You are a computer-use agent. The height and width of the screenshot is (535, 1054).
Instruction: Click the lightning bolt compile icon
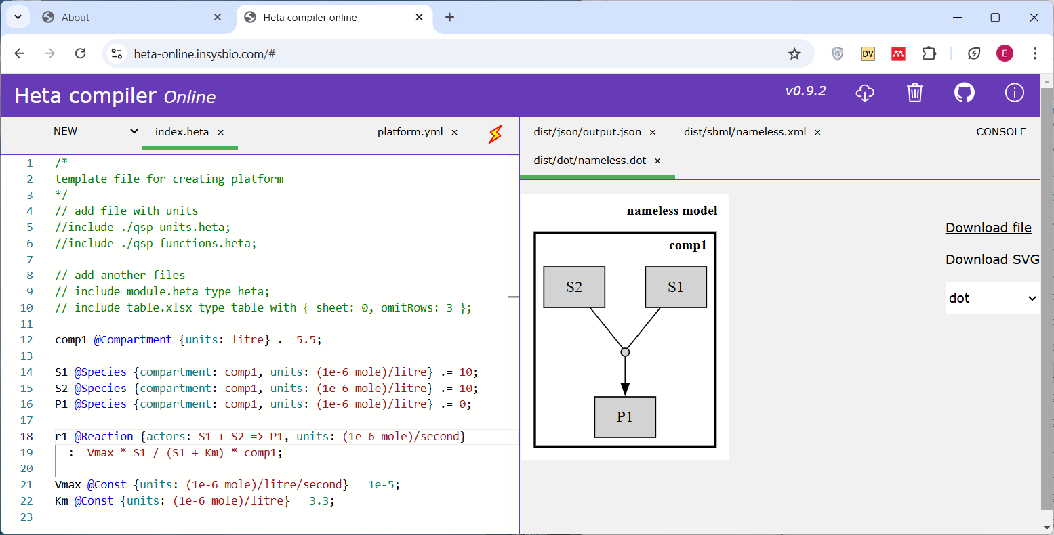(x=495, y=133)
